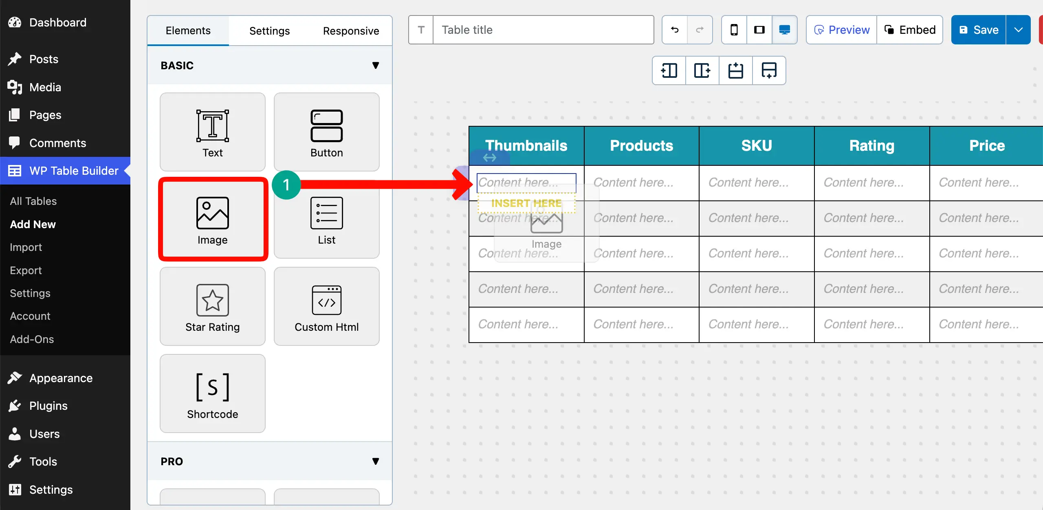
Task: Click the Embed button
Action: [x=910, y=29]
